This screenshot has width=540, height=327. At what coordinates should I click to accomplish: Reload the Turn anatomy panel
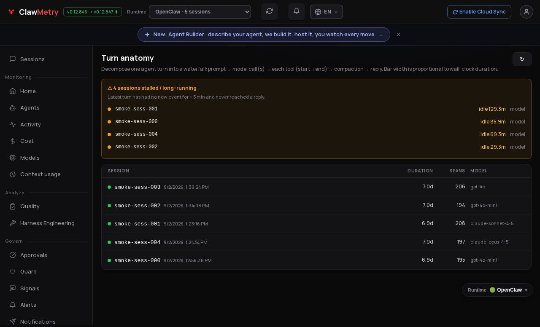pyautogui.click(x=522, y=59)
